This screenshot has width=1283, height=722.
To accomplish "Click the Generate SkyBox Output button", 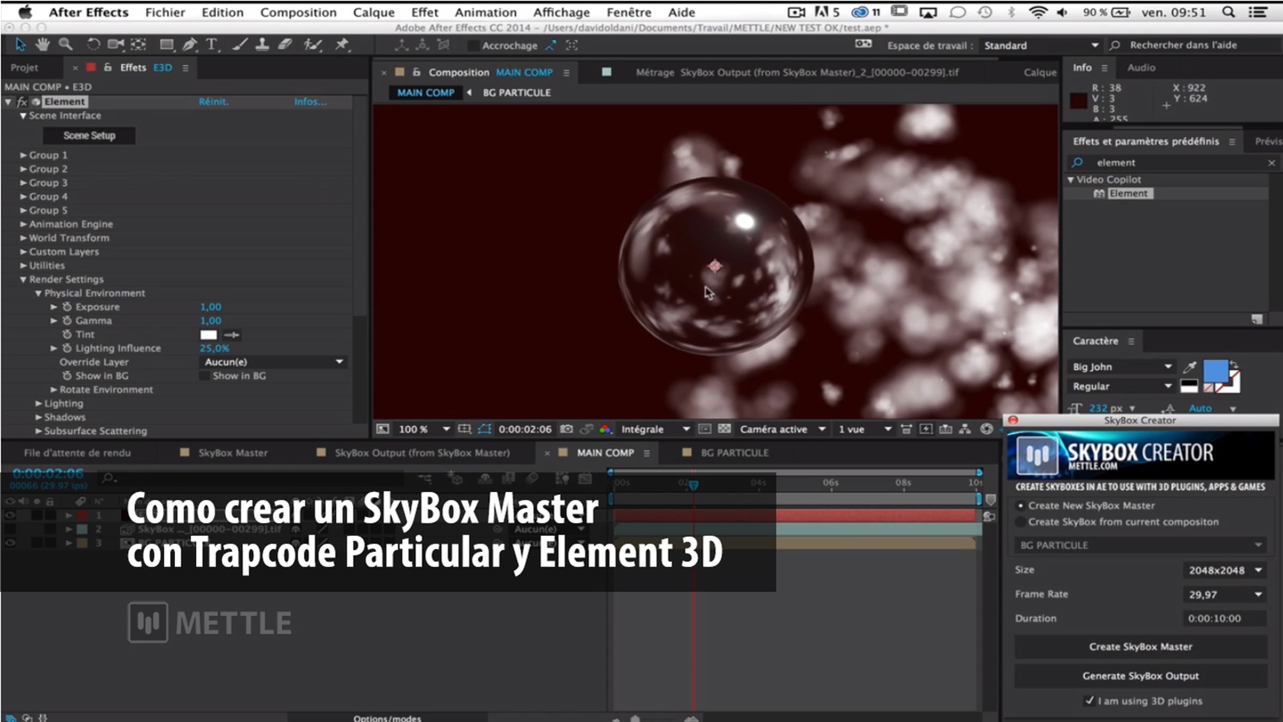I will tap(1141, 676).
